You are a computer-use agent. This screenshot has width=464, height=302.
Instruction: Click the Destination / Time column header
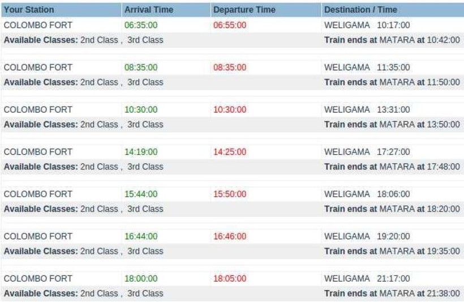360,10
